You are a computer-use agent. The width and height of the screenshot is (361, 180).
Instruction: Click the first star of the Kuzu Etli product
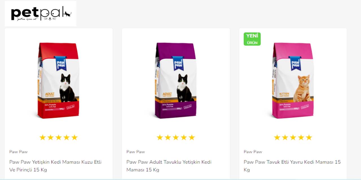[x=43, y=137]
